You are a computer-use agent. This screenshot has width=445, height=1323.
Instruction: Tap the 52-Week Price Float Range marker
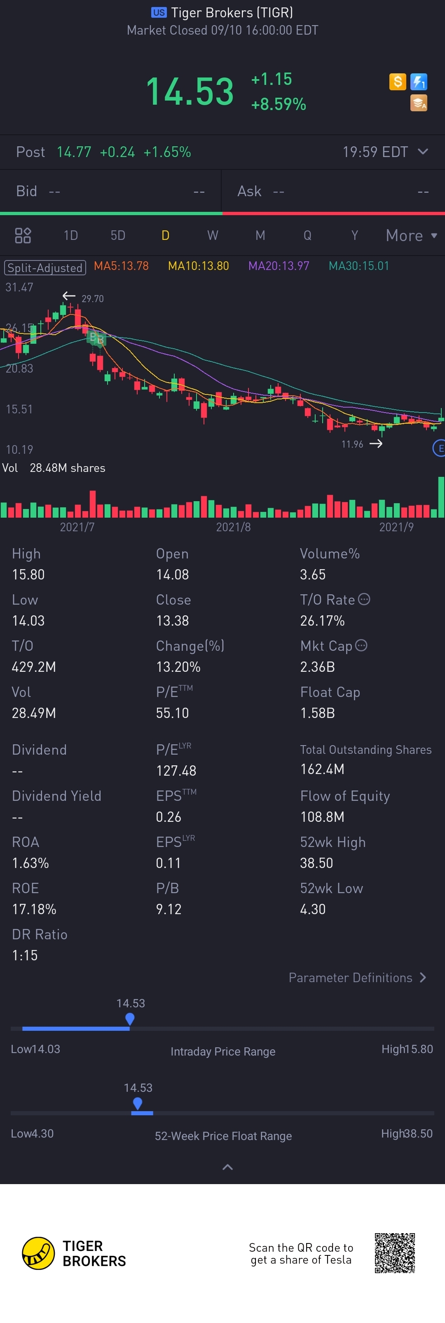point(138,1104)
